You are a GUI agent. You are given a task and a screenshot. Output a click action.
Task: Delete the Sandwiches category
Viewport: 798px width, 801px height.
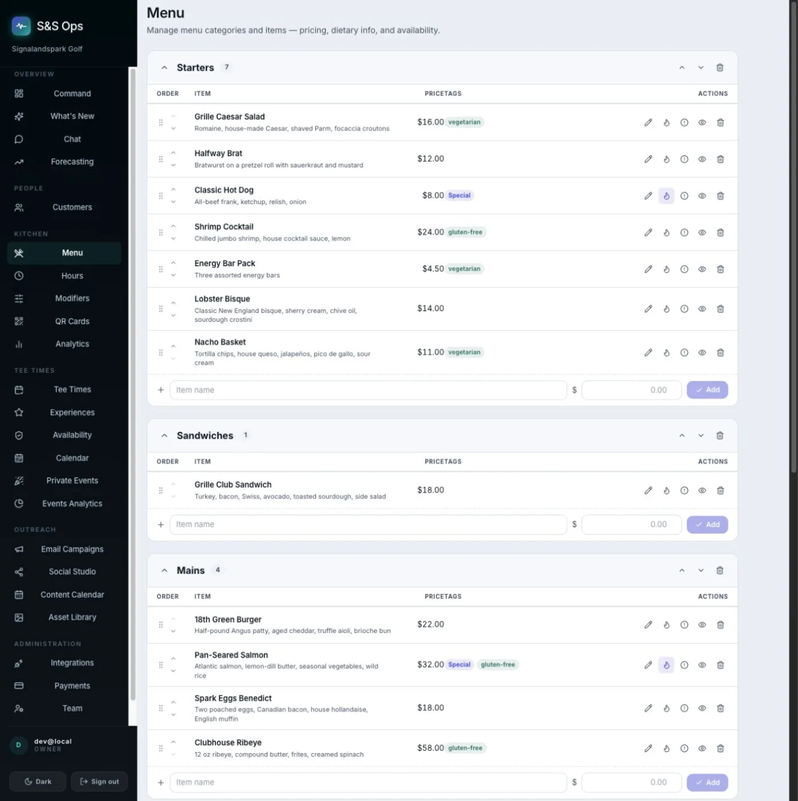(720, 436)
